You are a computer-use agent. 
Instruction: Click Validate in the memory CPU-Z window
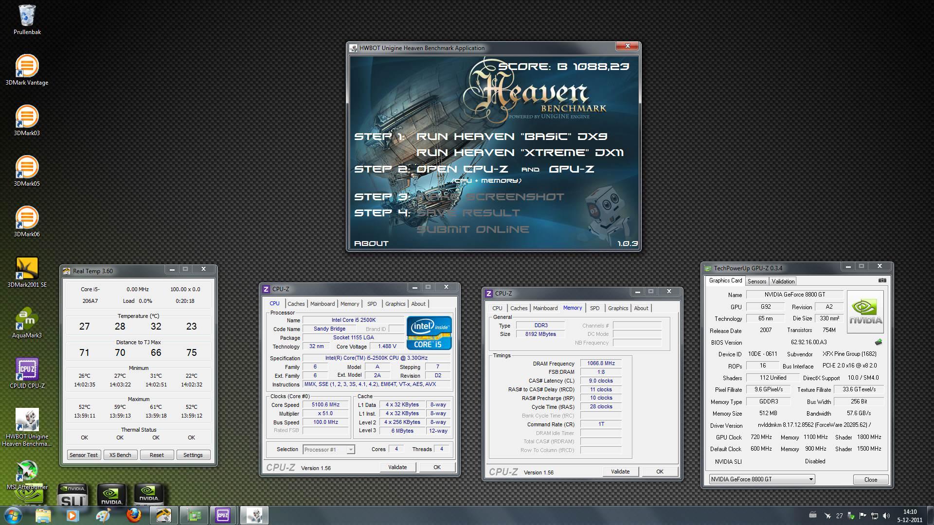(x=620, y=472)
